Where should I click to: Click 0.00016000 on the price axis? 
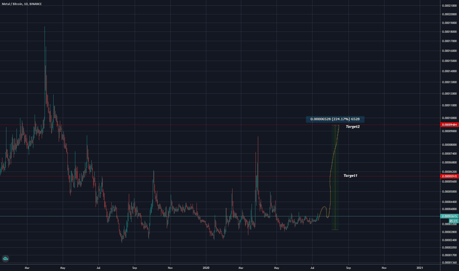[449, 51]
